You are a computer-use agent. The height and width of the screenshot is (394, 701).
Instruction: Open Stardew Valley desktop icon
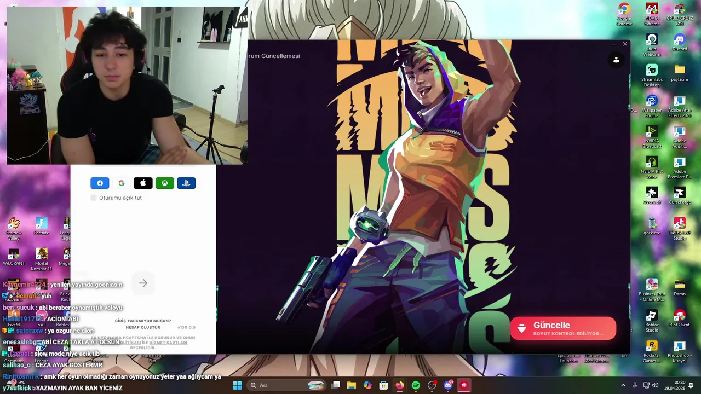click(x=14, y=229)
